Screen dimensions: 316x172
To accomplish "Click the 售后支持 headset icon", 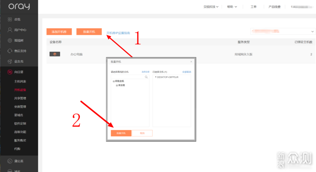I will tap(10, 51).
